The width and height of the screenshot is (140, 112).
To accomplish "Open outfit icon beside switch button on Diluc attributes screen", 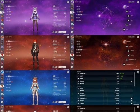I will (x=56, y=67).
